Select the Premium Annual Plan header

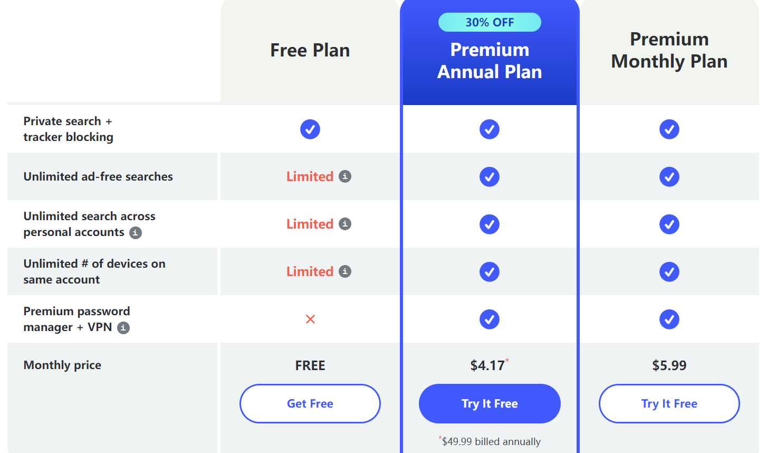click(490, 61)
